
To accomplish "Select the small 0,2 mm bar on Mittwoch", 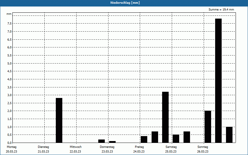I will [x=102, y=141].
